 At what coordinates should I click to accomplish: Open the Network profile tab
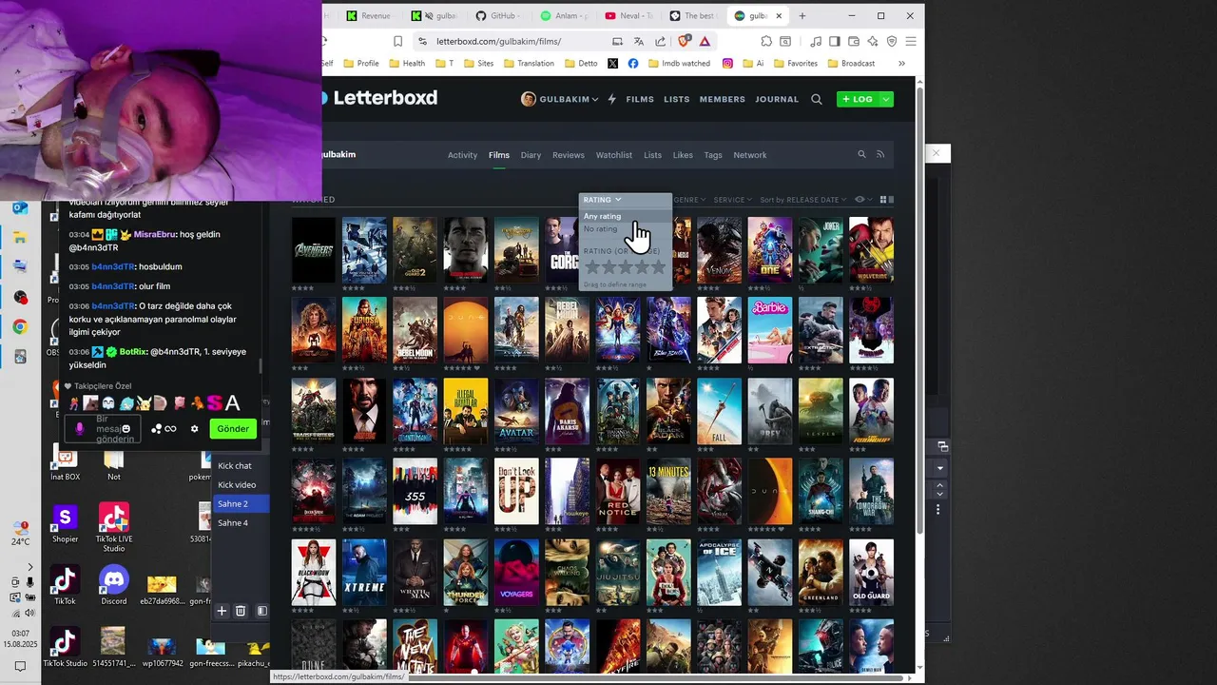point(749,155)
